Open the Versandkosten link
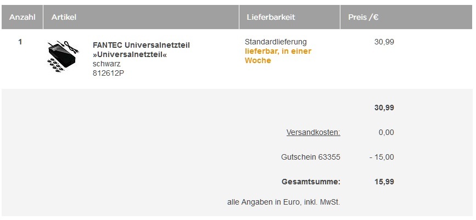Viewport: 476px width, 220px height. pos(313,132)
